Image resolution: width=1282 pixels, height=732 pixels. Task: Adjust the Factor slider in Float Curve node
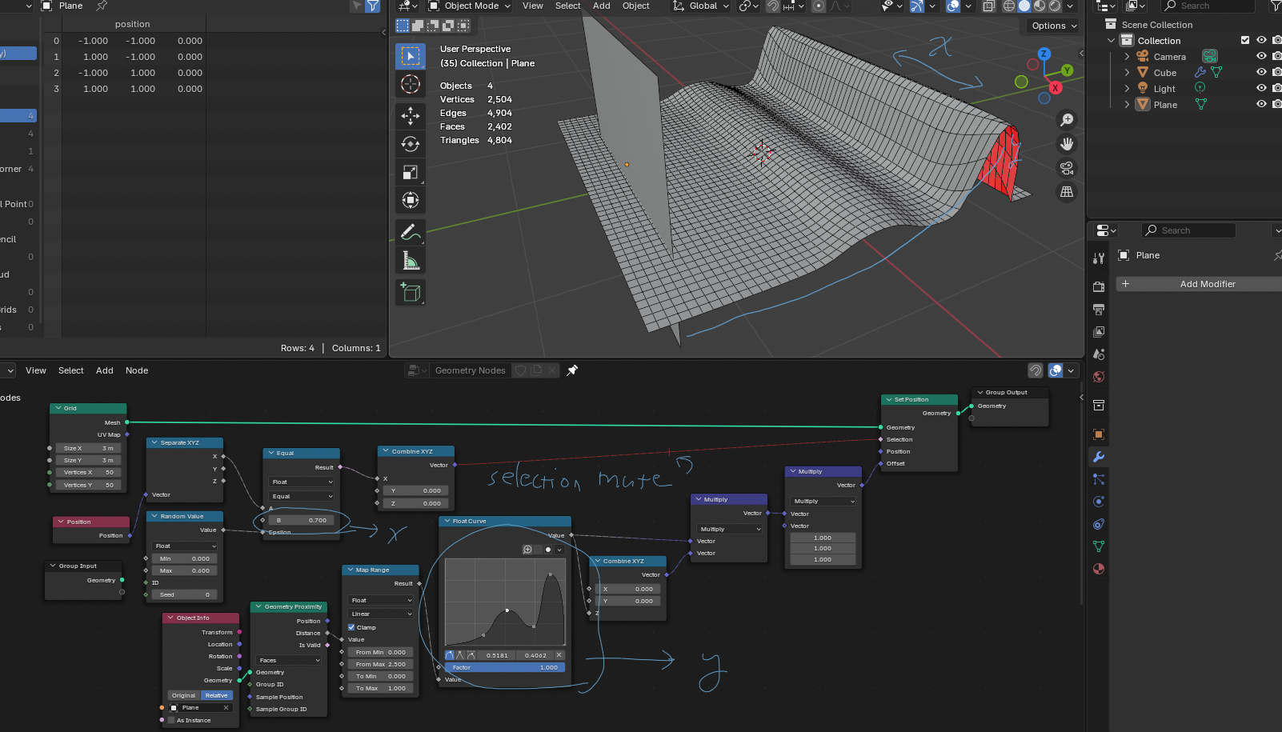[x=505, y=667]
